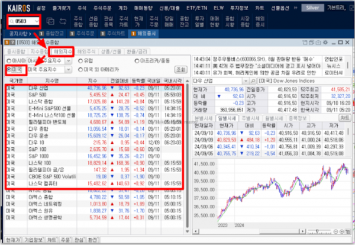Image resolution: width=355 pixels, height=245 pixels.
Task: Click the swap arrows toolbar icon
Action: tap(63, 21)
